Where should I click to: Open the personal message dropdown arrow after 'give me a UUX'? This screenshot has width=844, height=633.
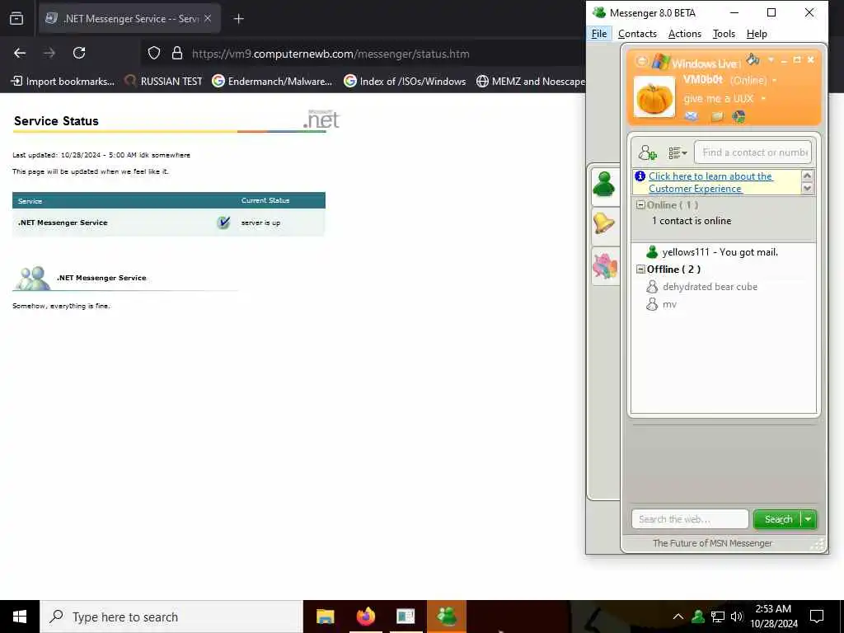(x=763, y=99)
